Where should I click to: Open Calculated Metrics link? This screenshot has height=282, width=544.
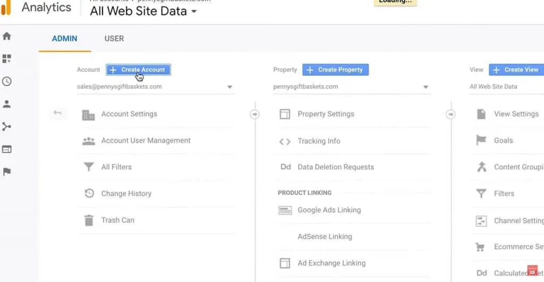tap(518, 273)
